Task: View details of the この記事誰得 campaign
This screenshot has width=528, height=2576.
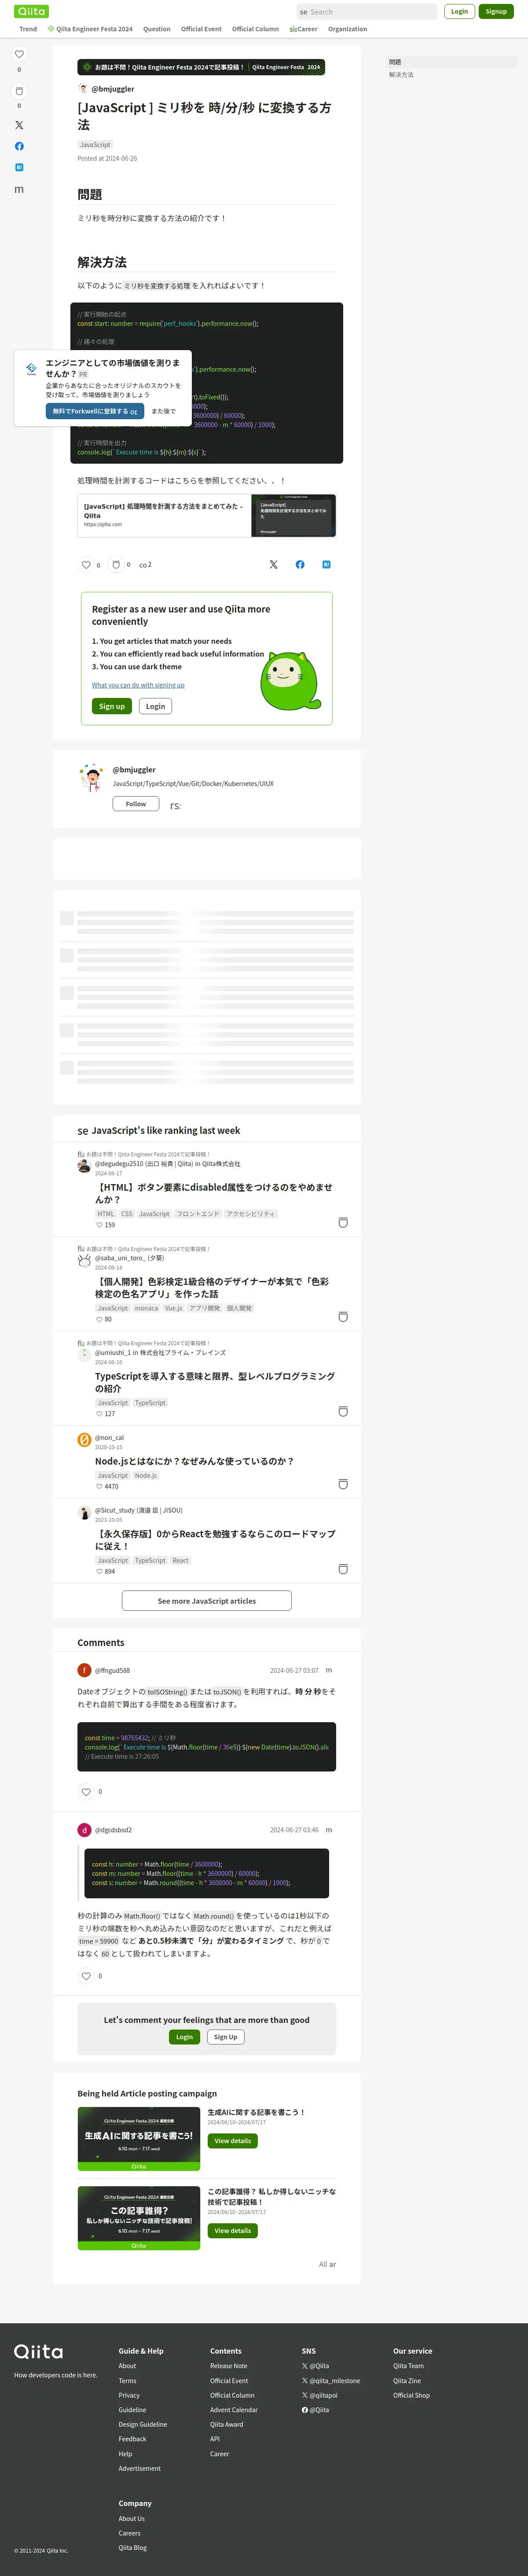Action: pyautogui.click(x=233, y=2231)
